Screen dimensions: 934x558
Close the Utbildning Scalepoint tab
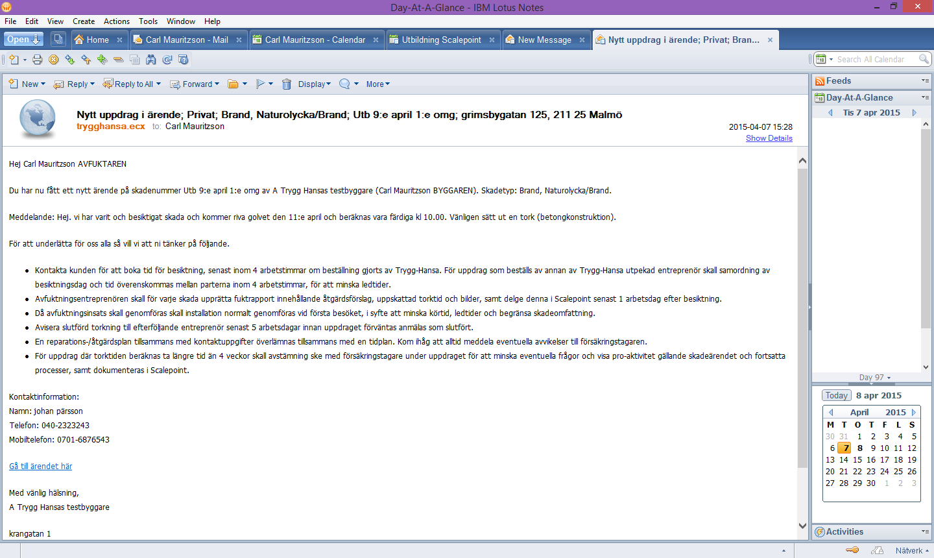(492, 40)
